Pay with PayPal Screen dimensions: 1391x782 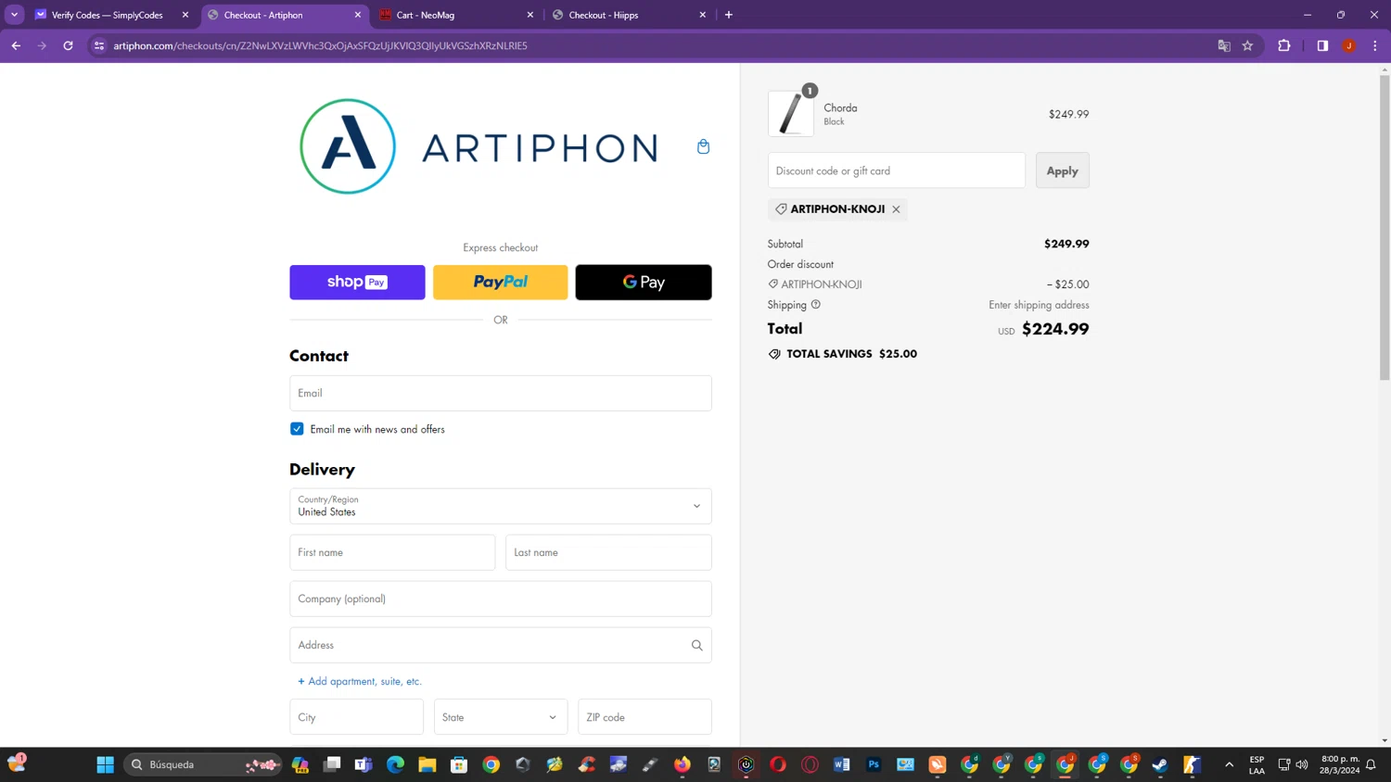[x=501, y=282]
